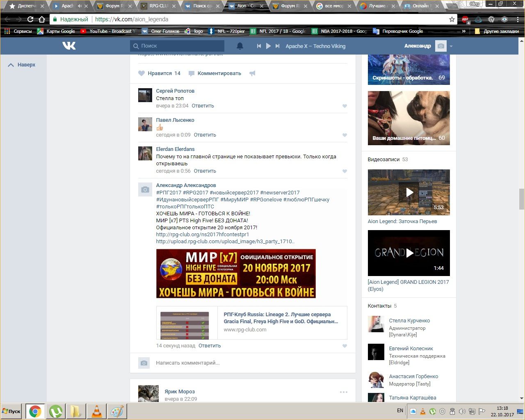This screenshot has height=420, width=525.
Task: Share the post with megaphone icon
Action: pyautogui.click(x=252, y=73)
